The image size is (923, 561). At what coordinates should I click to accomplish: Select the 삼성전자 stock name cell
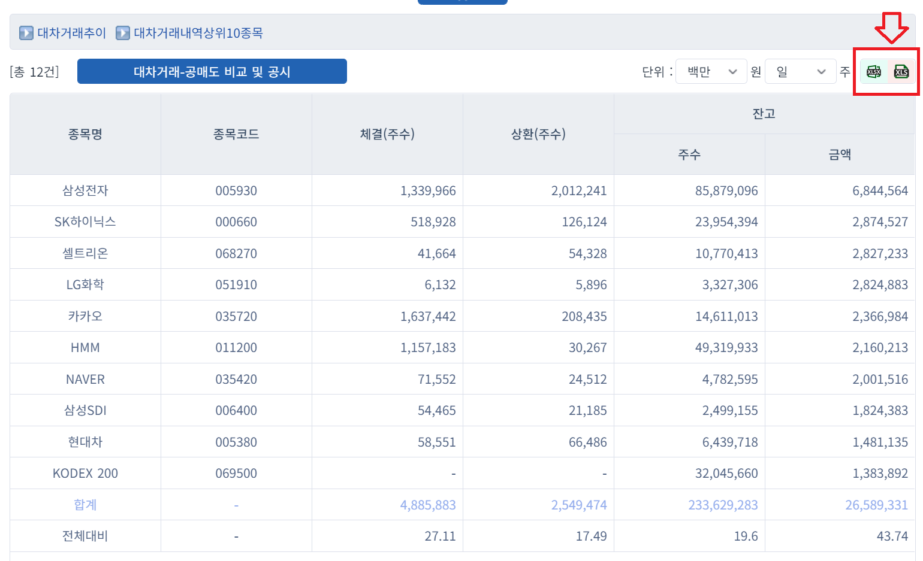(85, 190)
